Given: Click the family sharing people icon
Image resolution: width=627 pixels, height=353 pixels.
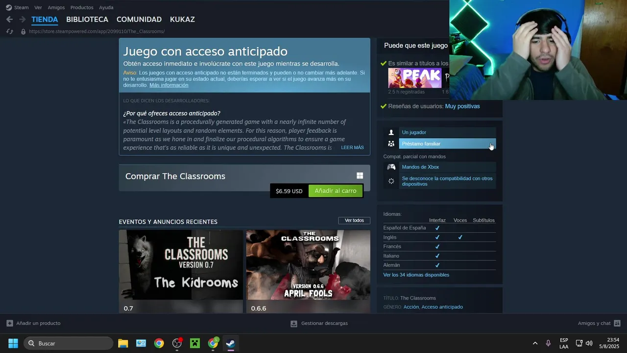Looking at the screenshot, I should point(391,144).
